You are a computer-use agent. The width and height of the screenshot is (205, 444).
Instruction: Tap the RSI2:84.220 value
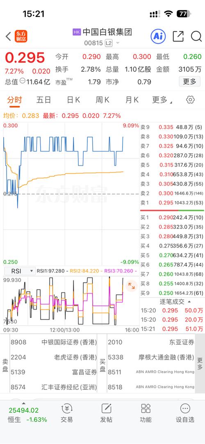click(x=84, y=271)
